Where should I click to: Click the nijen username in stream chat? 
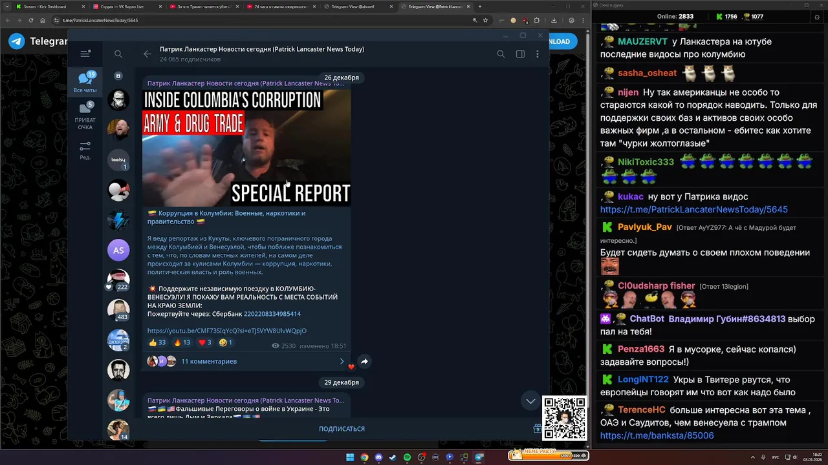coord(628,92)
